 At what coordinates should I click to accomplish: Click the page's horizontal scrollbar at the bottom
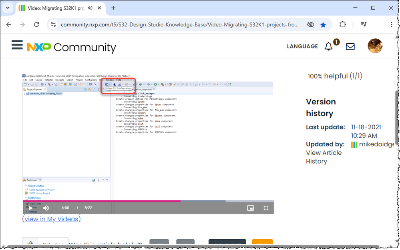[193, 247]
